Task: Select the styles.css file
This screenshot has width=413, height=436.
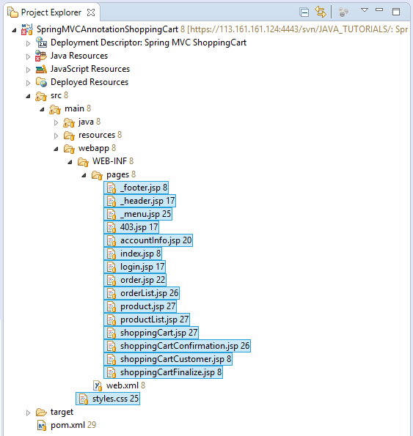Action: pos(108,399)
